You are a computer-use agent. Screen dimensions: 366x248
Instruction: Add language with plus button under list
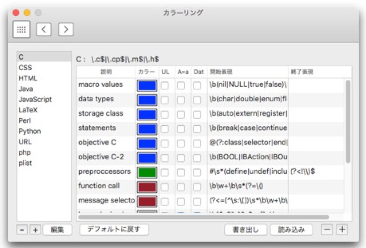[35, 230]
